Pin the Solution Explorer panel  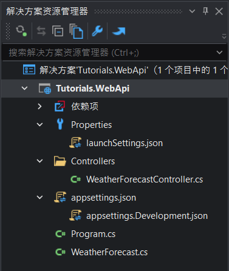point(205,11)
